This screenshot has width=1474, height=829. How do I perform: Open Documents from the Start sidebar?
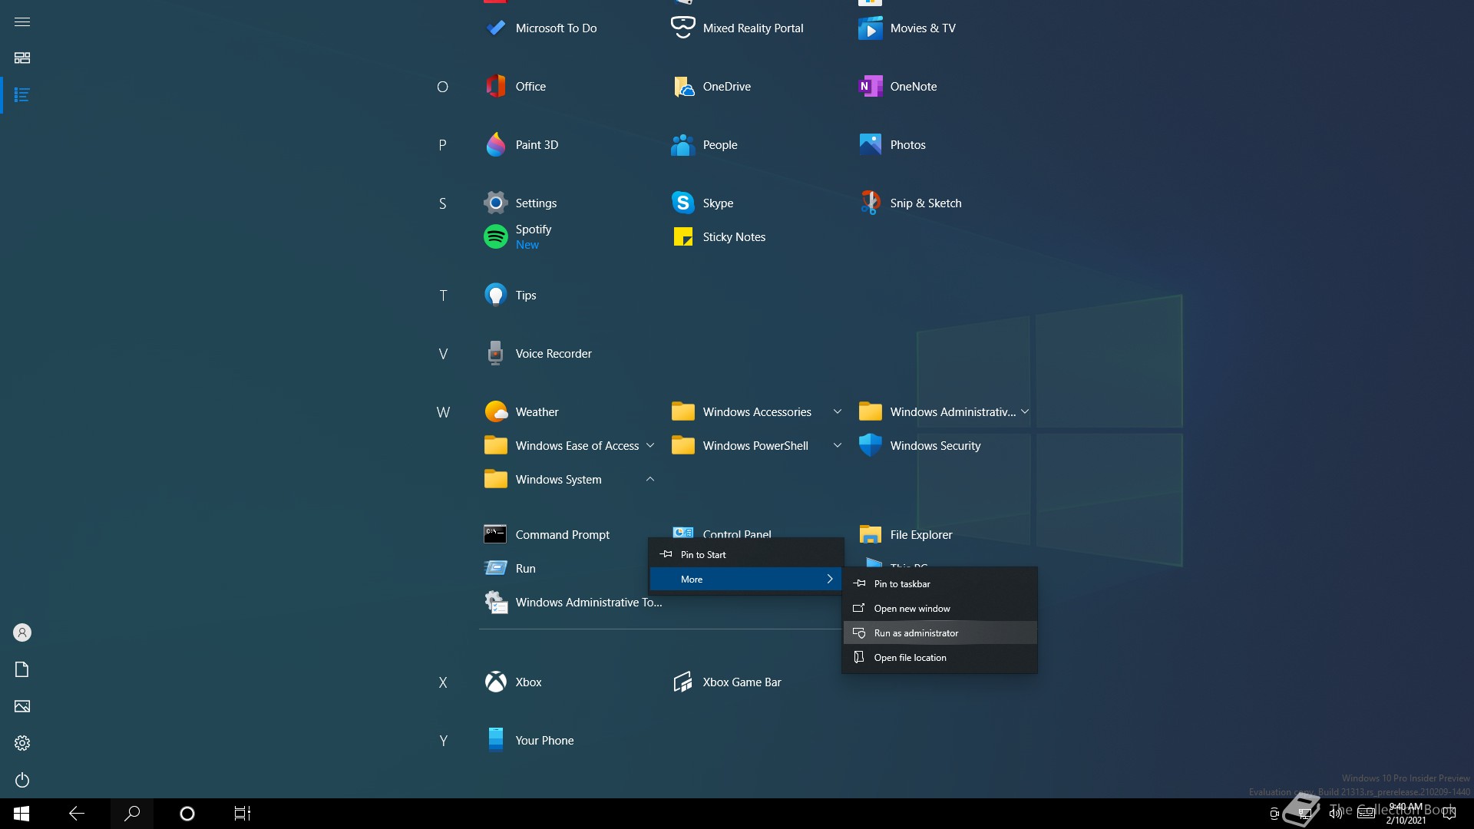click(22, 669)
